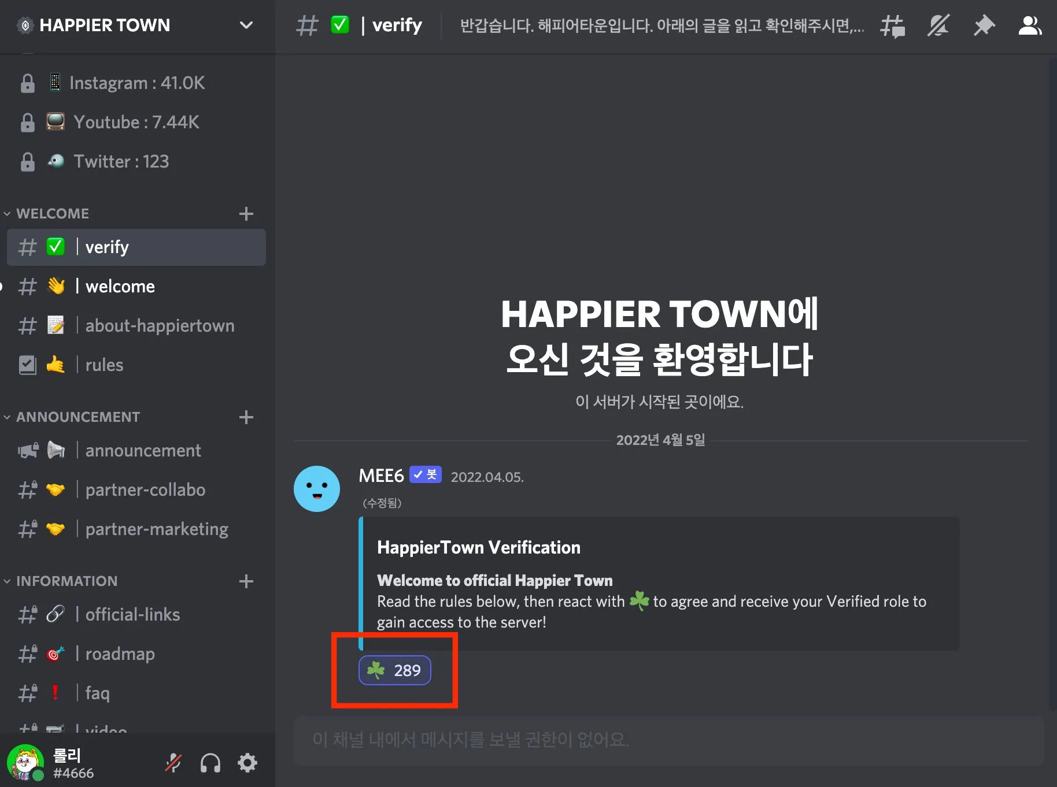Click the lock icon beside Twitter channel

(27, 162)
